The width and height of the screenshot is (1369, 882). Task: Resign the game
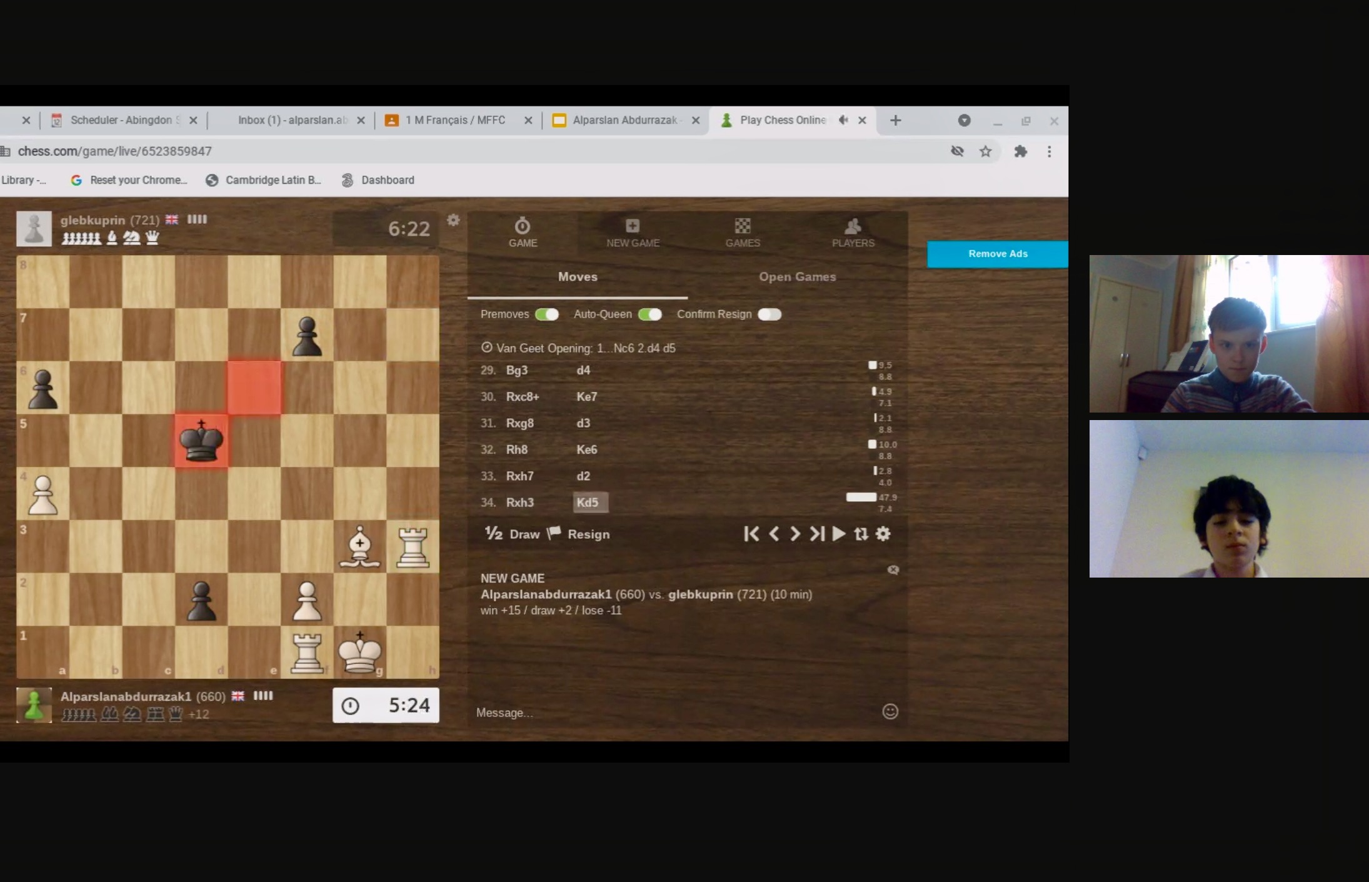pyautogui.click(x=579, y=534)
